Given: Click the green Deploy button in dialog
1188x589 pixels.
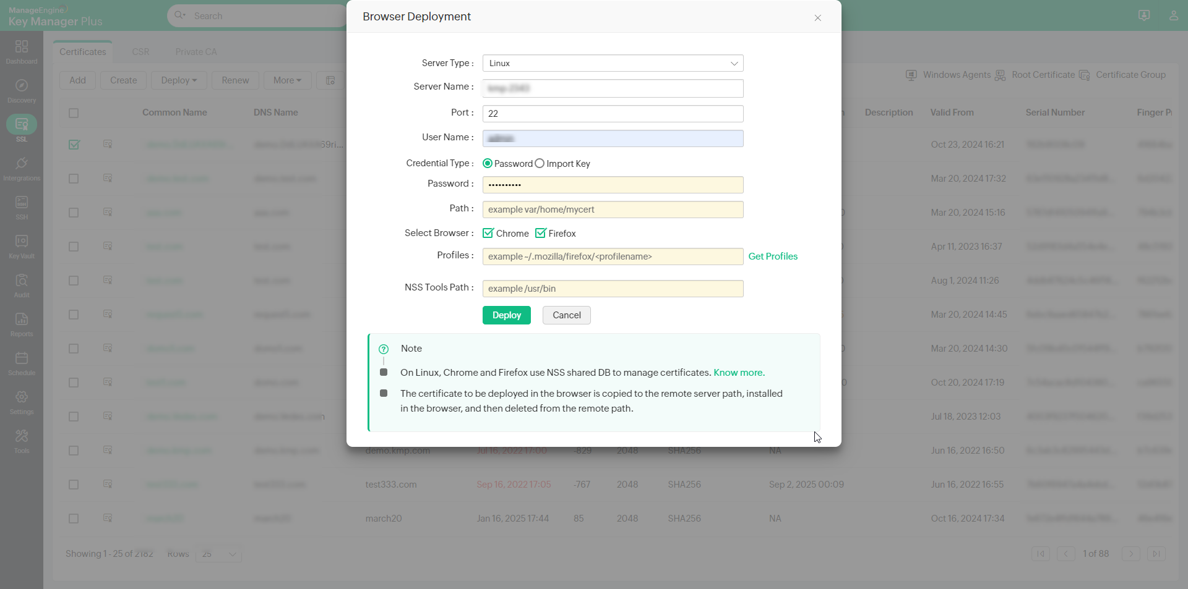Looking at the screenshot, I should [506, 315].
